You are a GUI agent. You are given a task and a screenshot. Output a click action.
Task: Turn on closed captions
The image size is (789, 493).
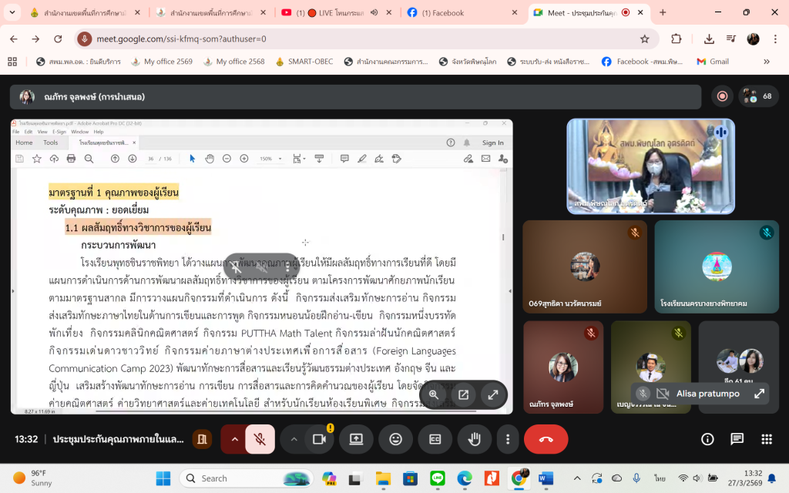coord(435,439)
